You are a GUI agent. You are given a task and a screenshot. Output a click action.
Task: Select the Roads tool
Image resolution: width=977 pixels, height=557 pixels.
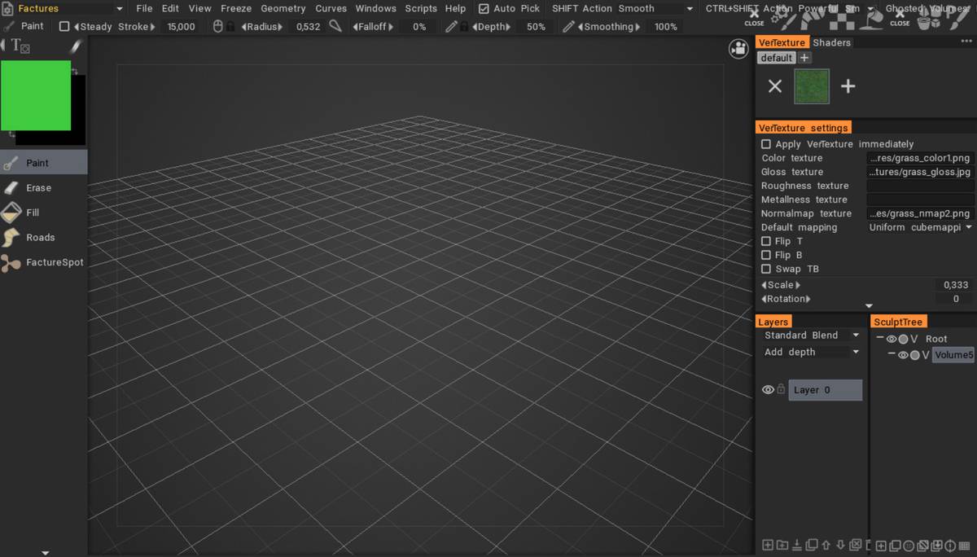click(43, 238)
